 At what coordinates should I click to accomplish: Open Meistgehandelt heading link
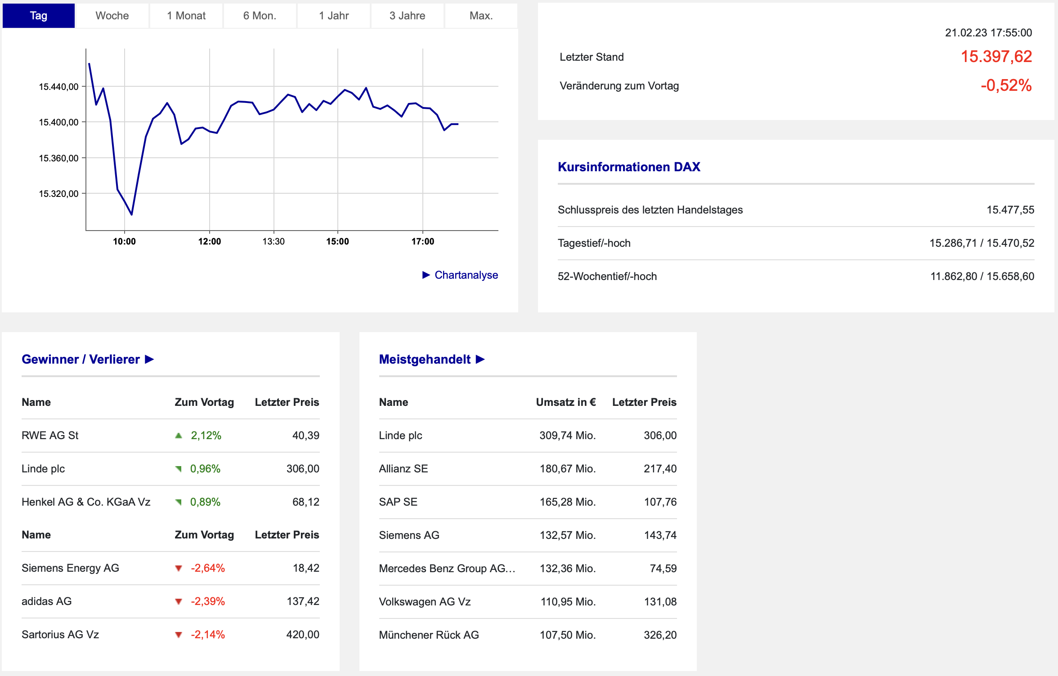pyautogui.click(x=425, y=360)
